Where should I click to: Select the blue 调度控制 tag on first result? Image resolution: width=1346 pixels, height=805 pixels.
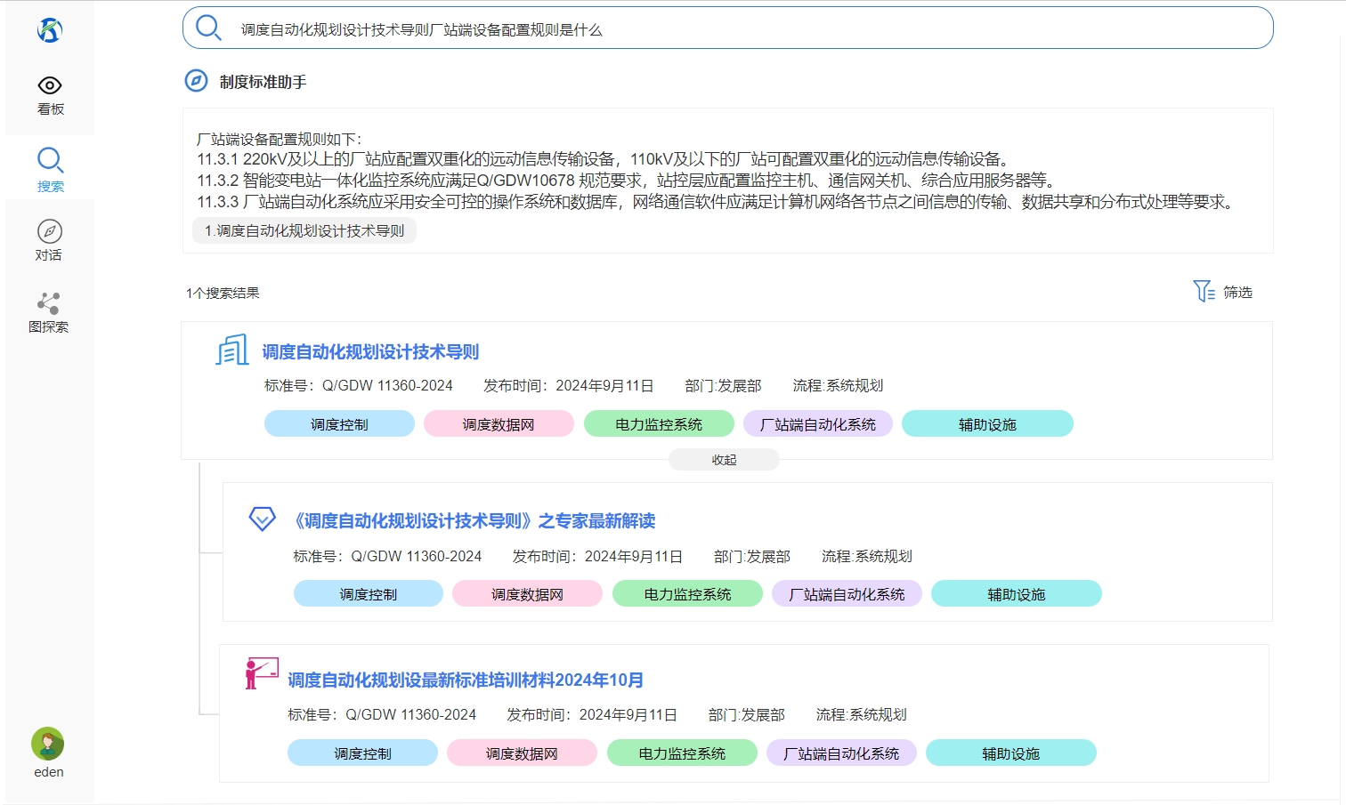339,424
